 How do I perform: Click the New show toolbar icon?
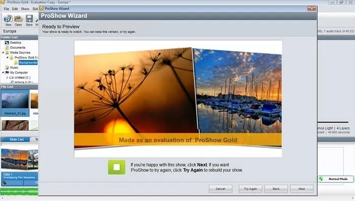click(9, 19)
